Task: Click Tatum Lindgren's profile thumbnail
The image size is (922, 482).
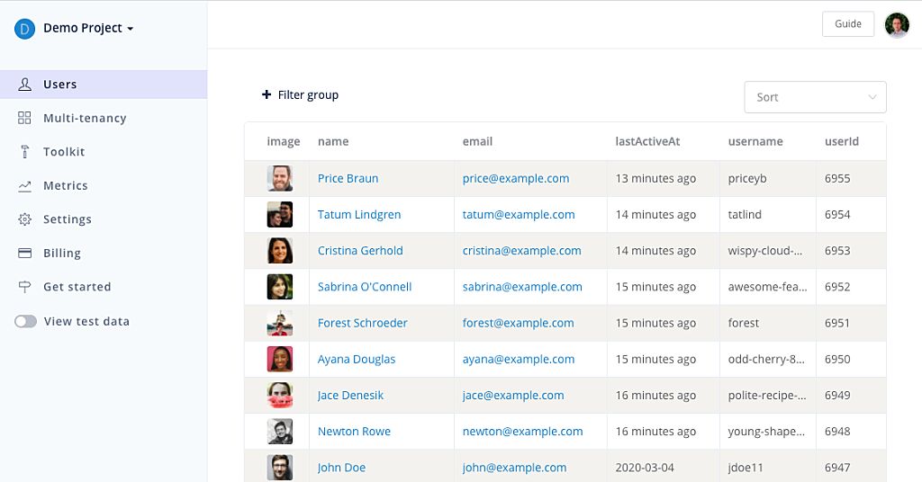Action: click(280, 215)
